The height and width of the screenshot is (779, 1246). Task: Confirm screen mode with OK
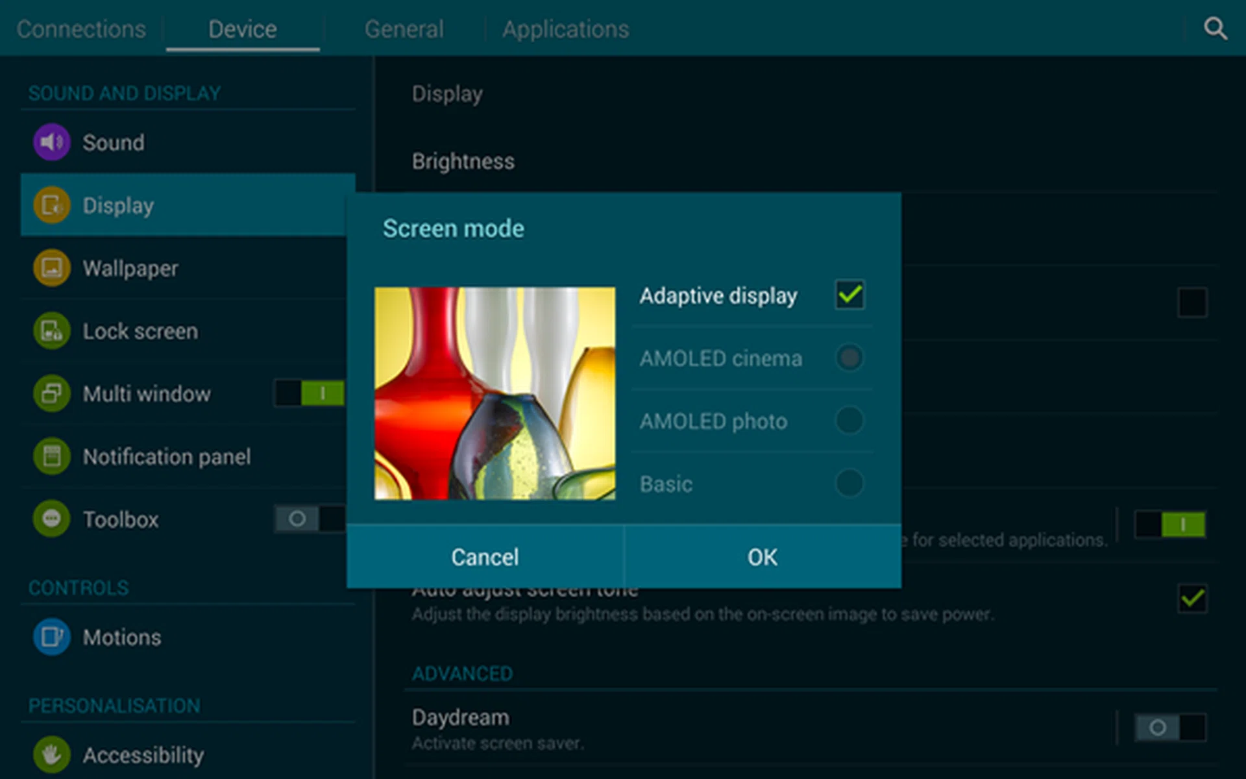[762, 556]
